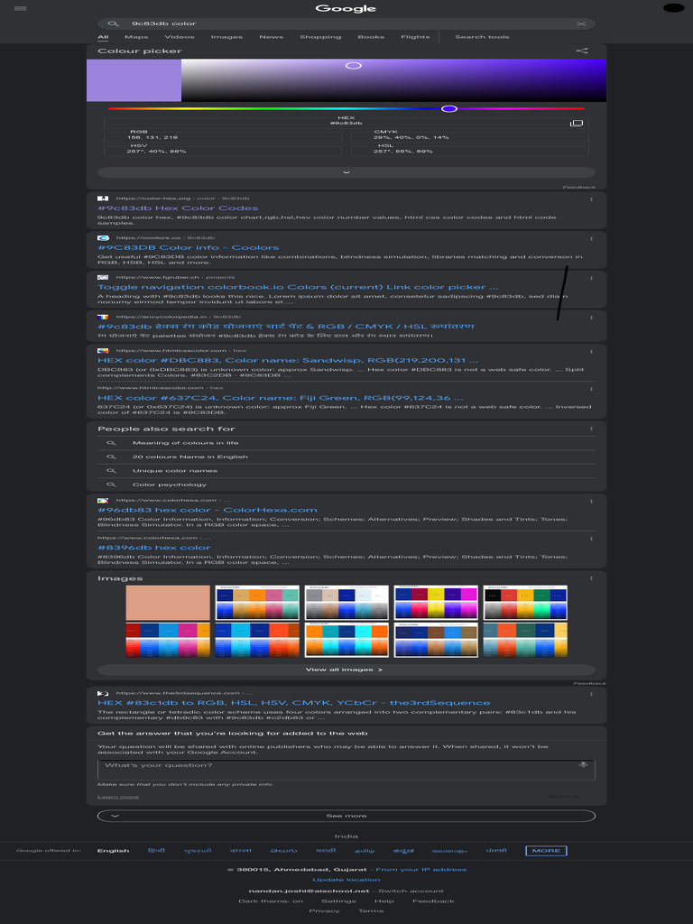Click the What's your question input field
Viewport: 693px width, 924px height.
[346, 770]
